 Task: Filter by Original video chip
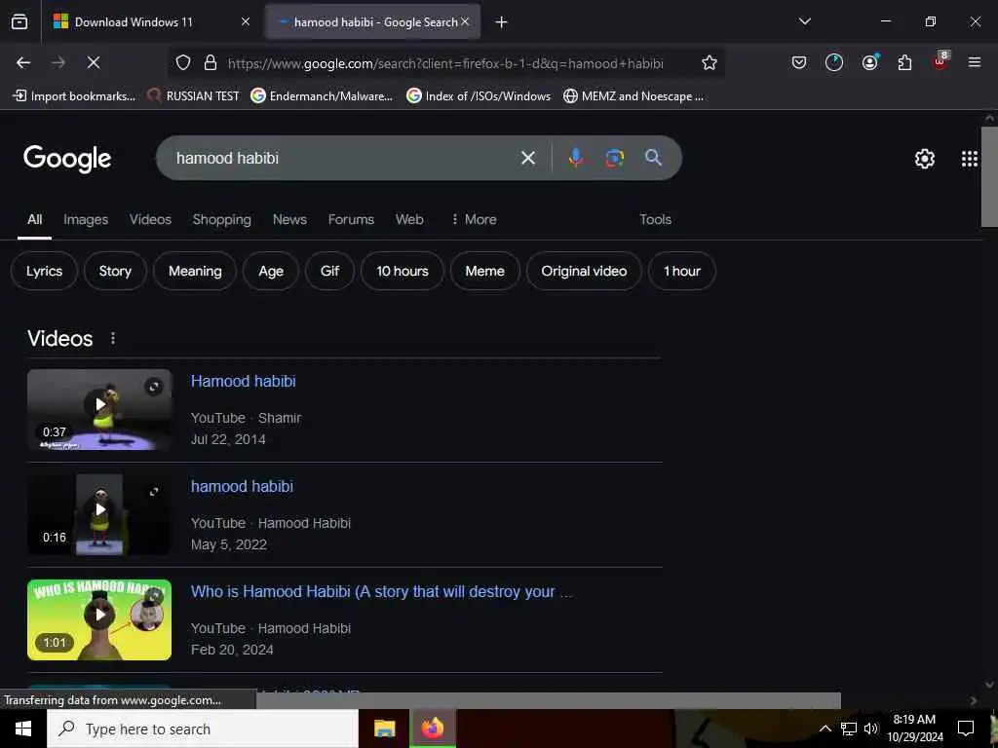[584, 271]
